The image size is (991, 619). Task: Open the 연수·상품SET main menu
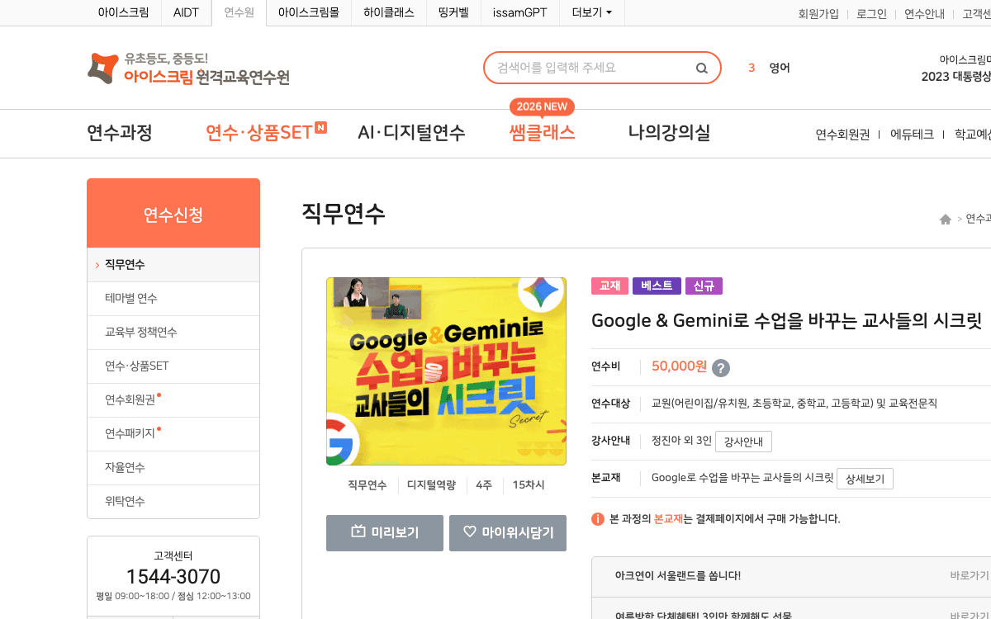[259, 132]
